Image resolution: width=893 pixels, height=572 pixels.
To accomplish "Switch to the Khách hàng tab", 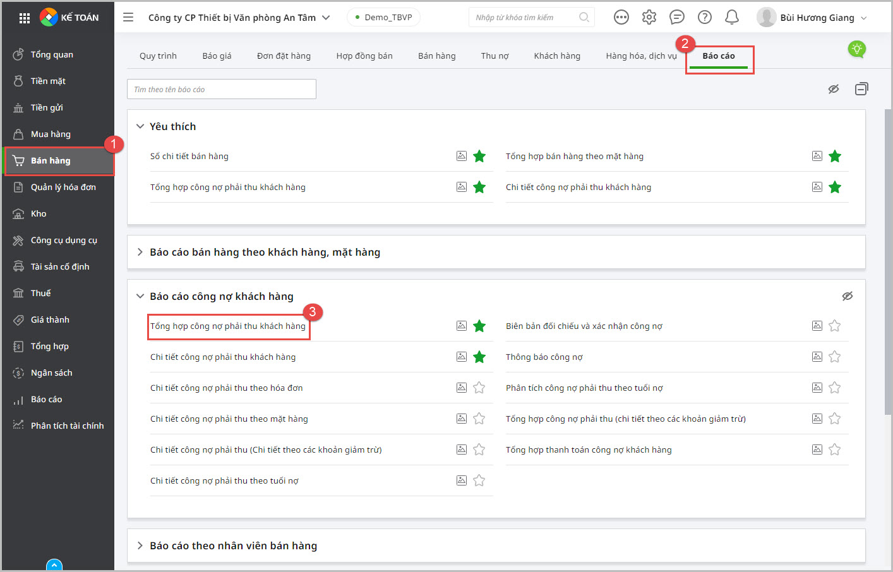I will coord(557,56).
